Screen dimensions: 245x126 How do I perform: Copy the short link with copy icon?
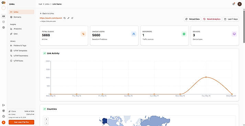click(65, 18)
